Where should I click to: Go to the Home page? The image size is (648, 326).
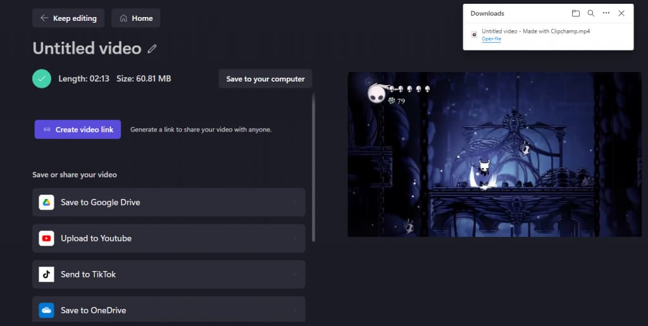(x=135, y=18)
